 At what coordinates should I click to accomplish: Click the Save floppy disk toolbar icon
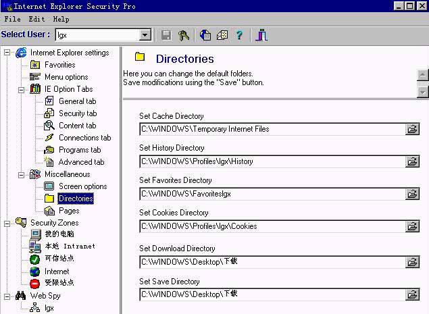pos(166,35)
